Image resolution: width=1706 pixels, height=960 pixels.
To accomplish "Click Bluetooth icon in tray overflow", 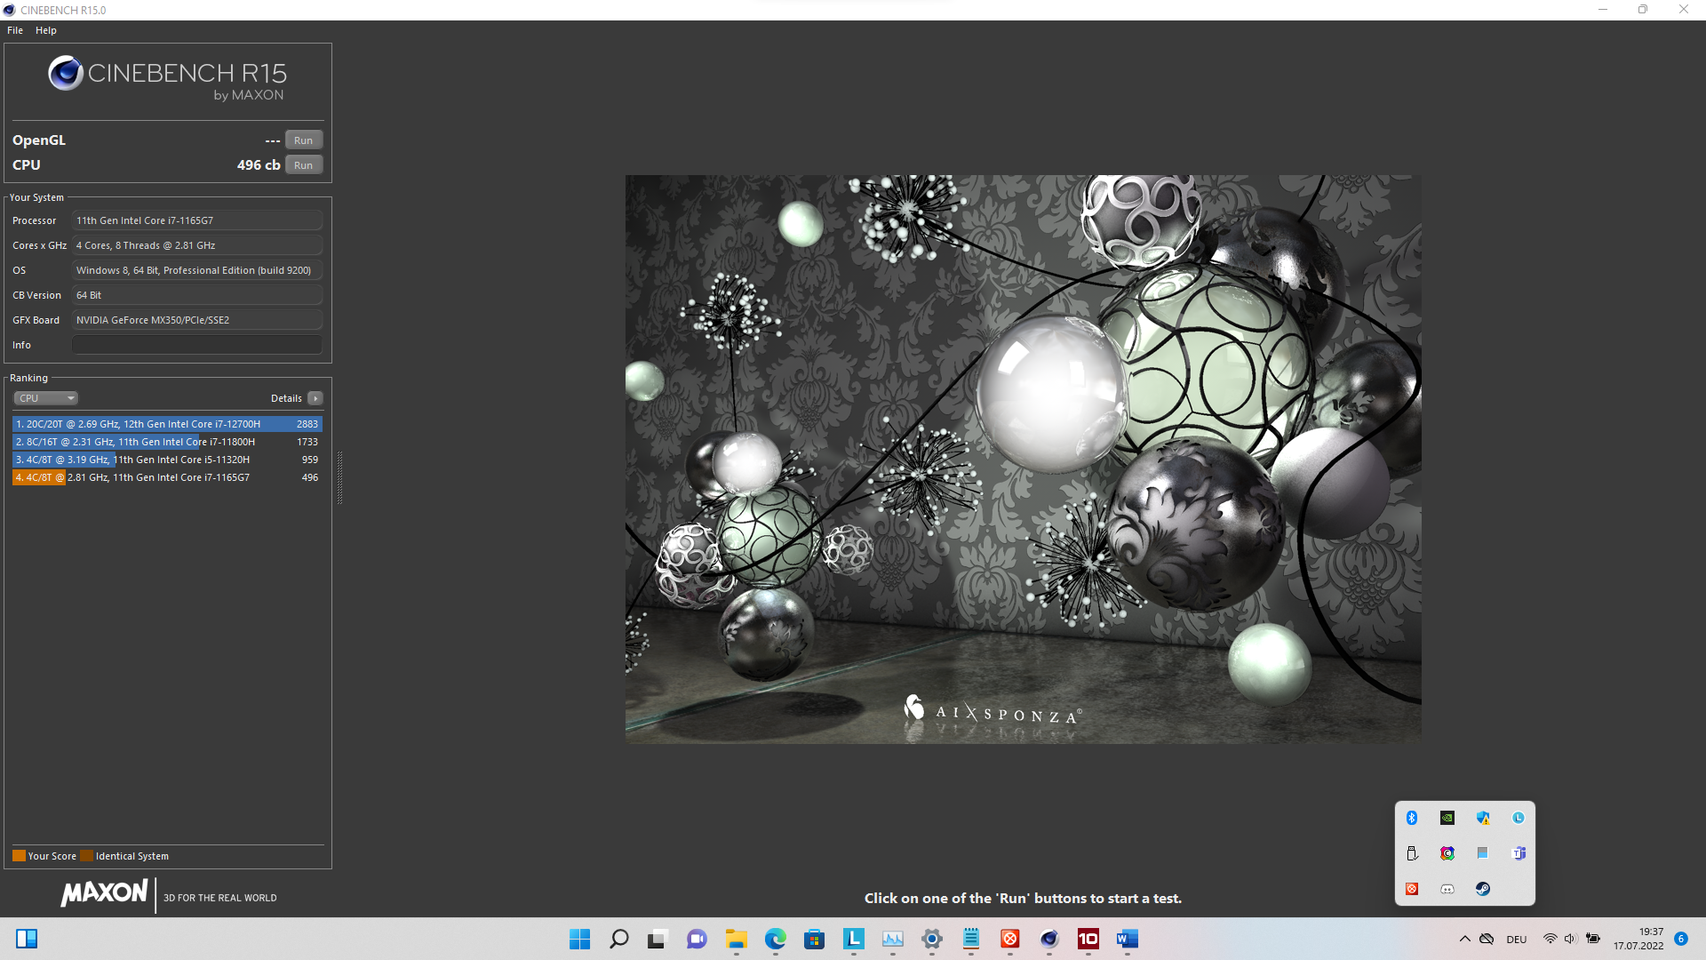I will tap(1412, 818).
